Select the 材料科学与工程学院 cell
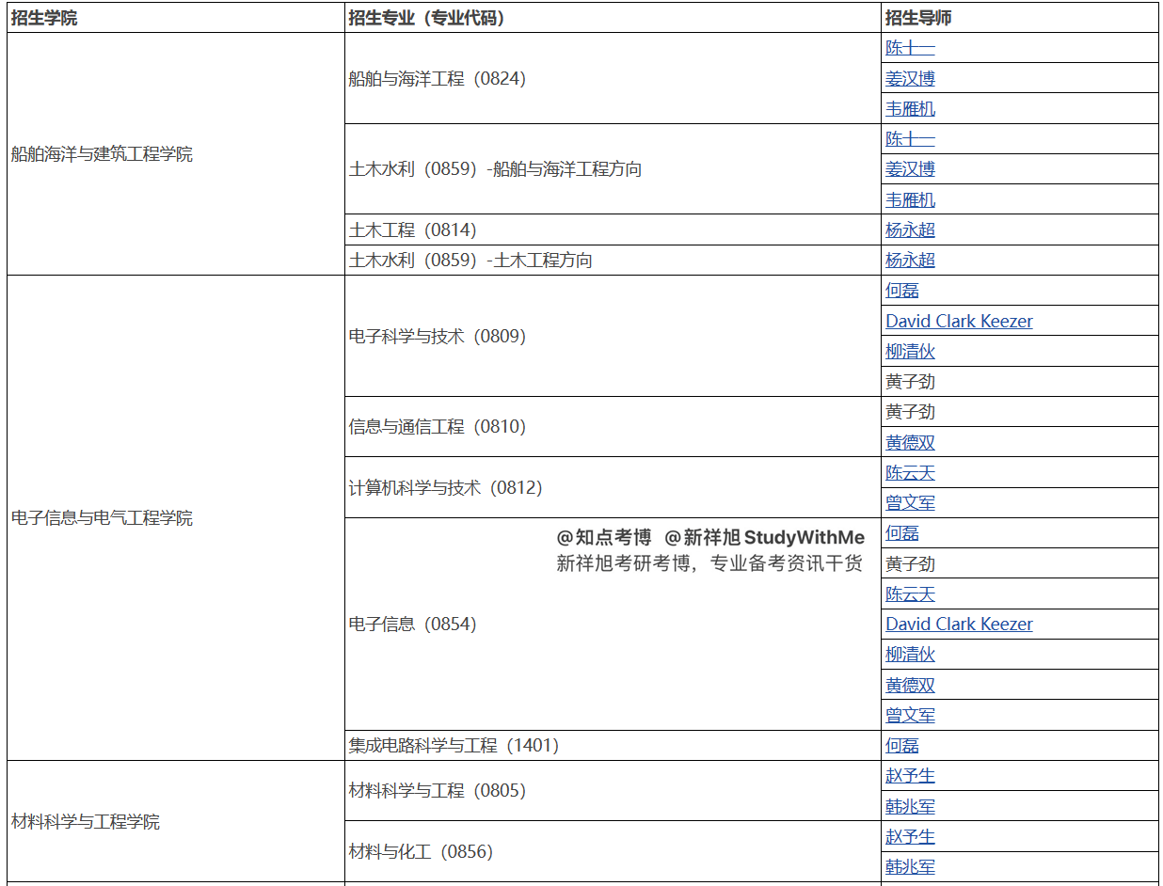This screenshot has height=886, width=1163. pos(176,821)
